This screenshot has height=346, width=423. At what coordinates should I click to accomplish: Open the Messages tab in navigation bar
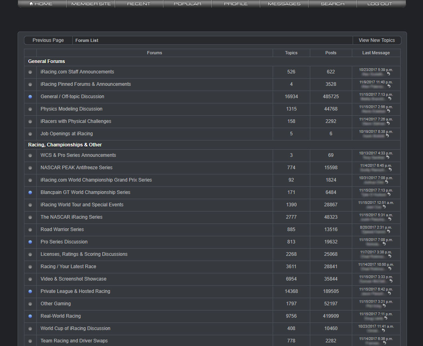[284, 4]
